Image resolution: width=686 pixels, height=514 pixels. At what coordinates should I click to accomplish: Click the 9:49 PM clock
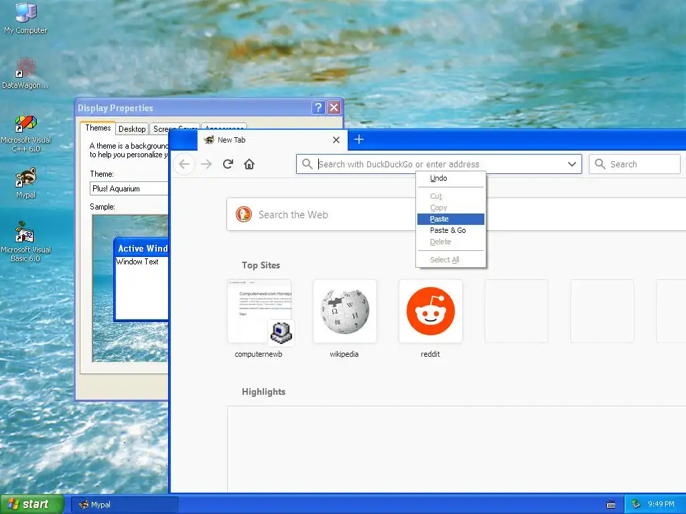(x=661, y=505)
